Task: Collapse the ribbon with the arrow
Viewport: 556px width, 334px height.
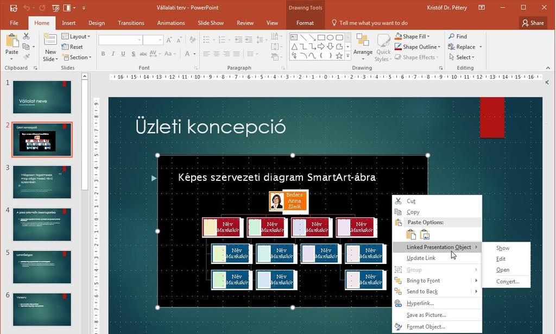Action: [x=548, y=68]
